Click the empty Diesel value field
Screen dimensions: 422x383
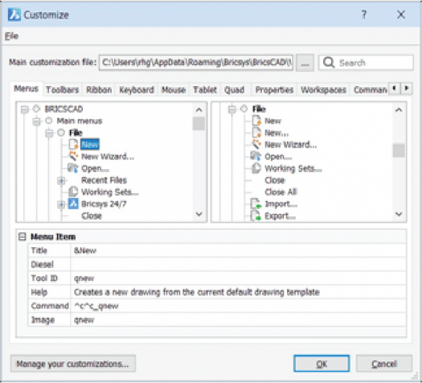(238, 264)
